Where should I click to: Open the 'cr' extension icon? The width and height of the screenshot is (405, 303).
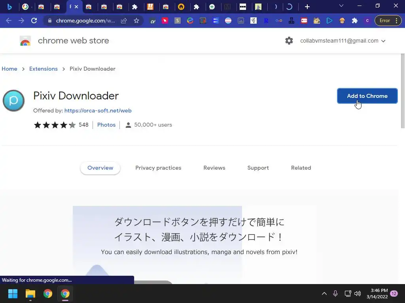pyautogui.click(x=153, y=21)
